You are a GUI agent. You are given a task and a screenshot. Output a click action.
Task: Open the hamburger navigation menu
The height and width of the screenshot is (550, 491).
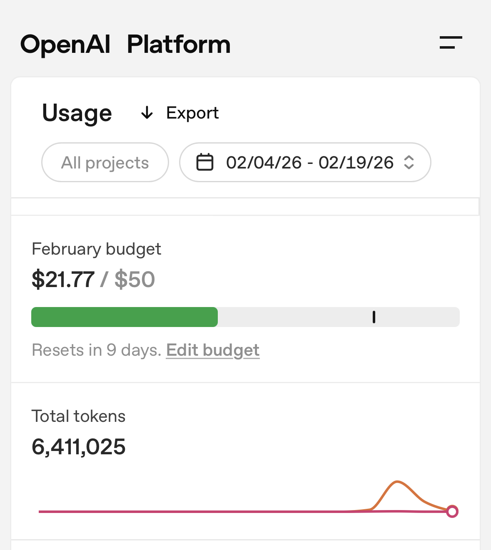(x=451, y=42)
